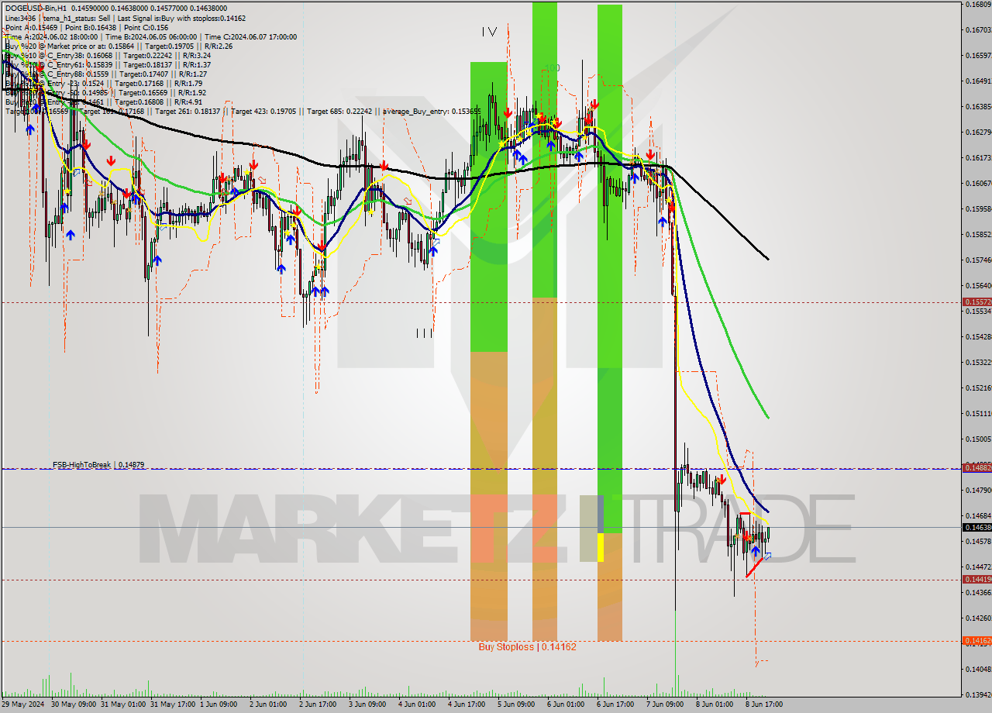This screenshot has height=713, width=992.
Task: Click the 'Target 685: 0.22242' text
Action: (x=339, y=111)
